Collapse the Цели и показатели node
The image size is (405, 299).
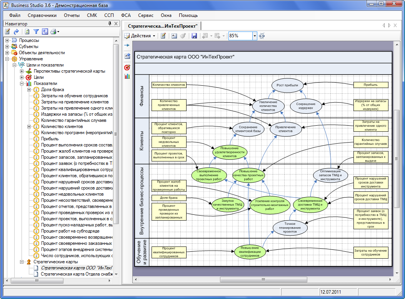tap(15, 65)
